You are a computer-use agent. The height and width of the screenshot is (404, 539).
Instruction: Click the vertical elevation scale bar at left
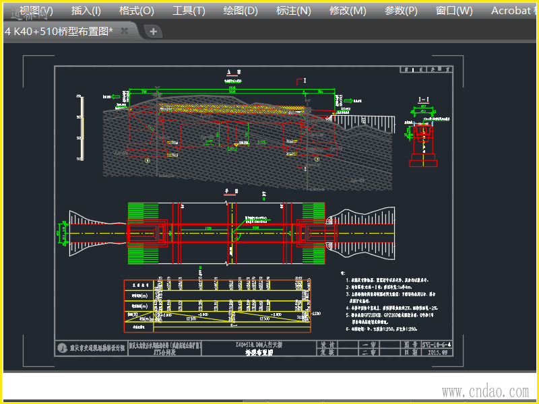[x=82, y=128]
